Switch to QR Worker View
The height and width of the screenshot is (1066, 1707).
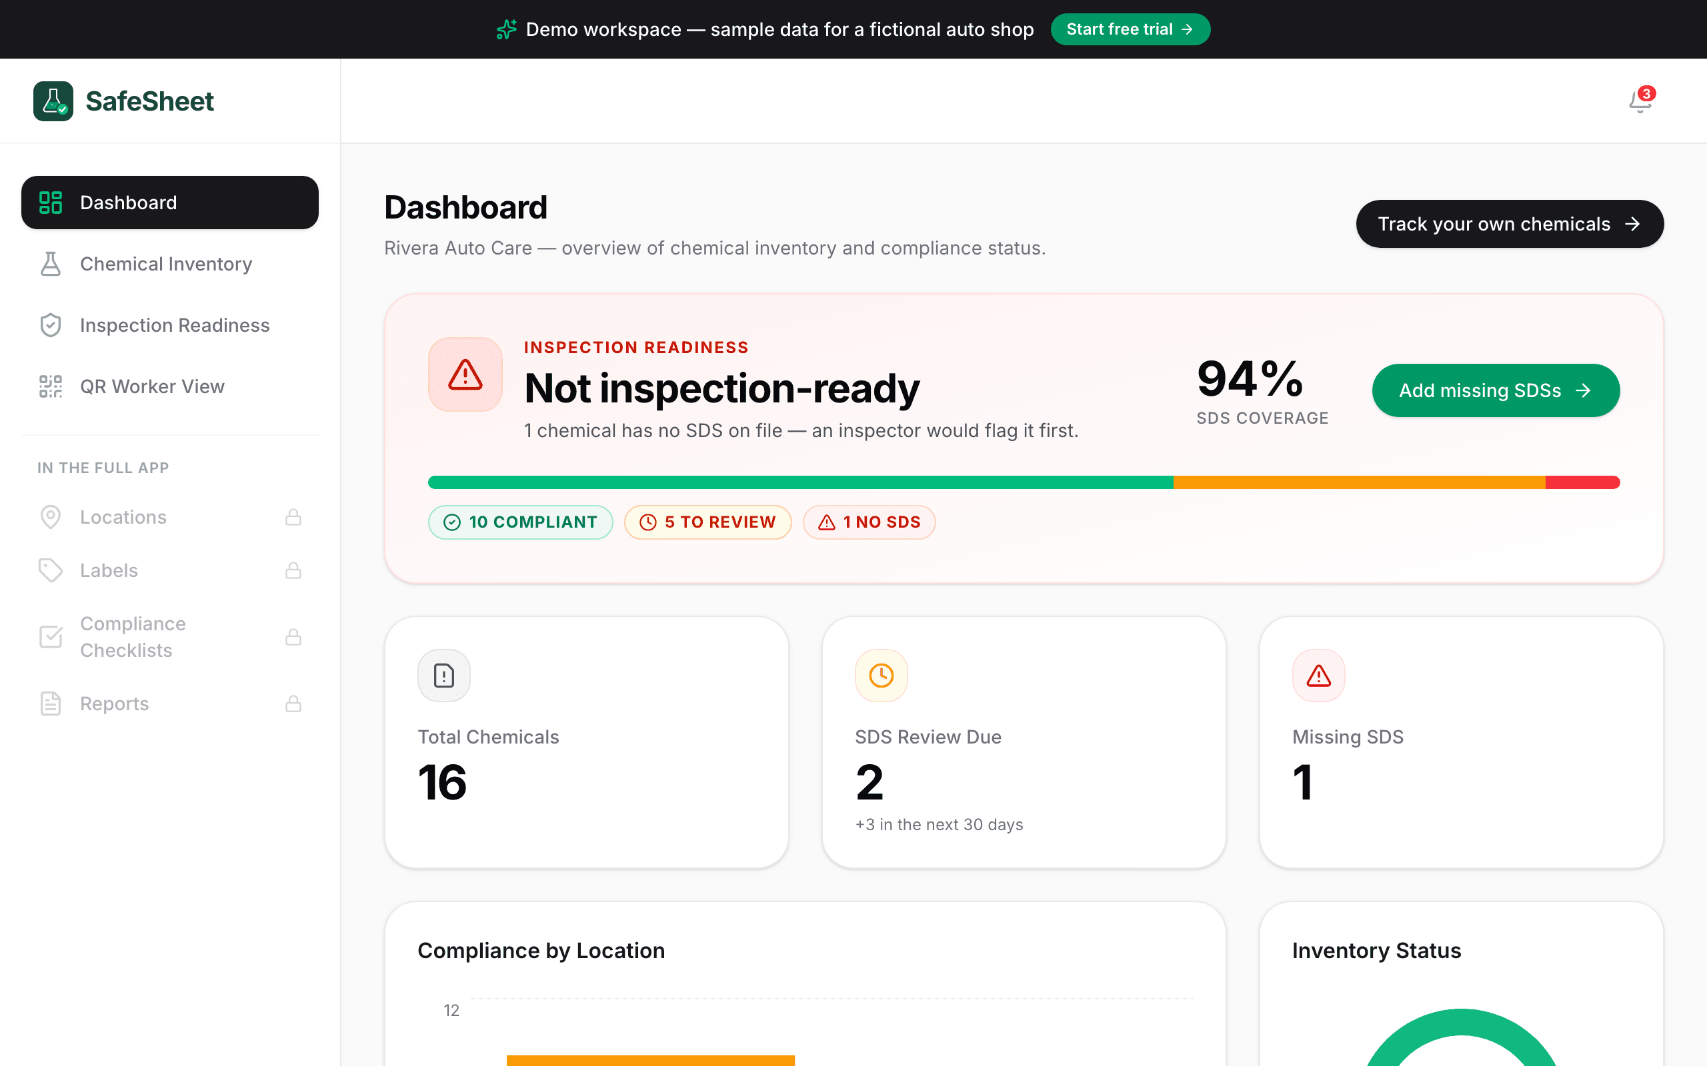tap(170, 386)
